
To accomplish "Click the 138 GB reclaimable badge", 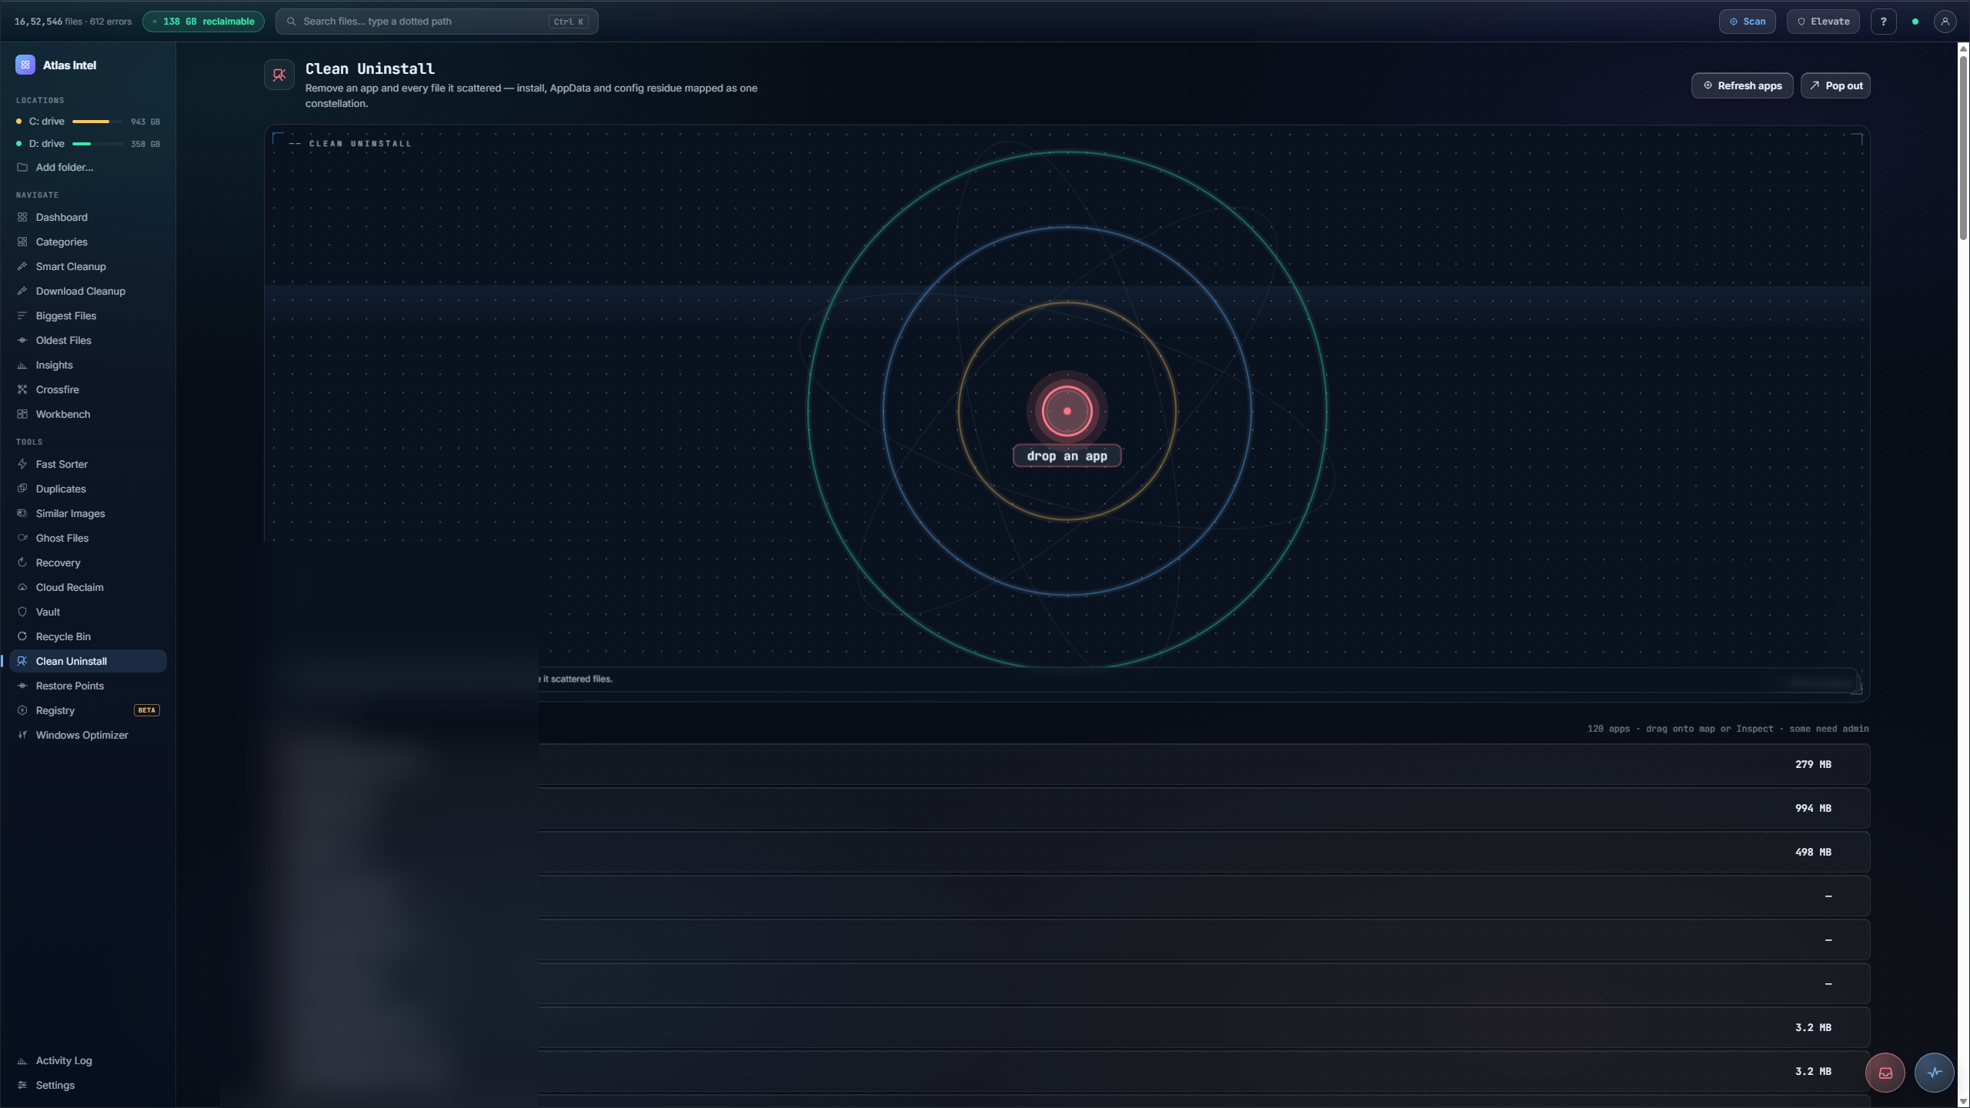I will click(x=203, y=22).
